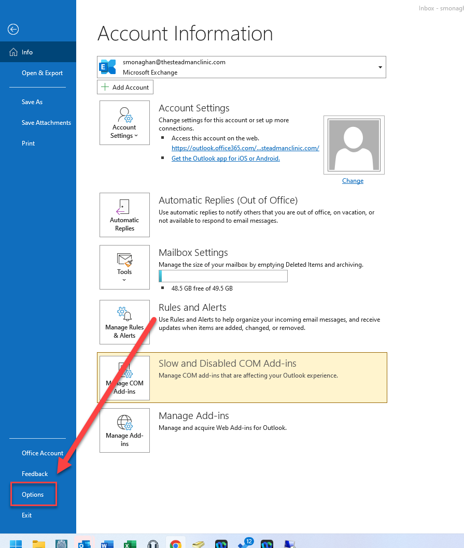The width and height of the screenshot is (464, 548).
Task: Open the Account Settings button
Action: pos(124,123)
